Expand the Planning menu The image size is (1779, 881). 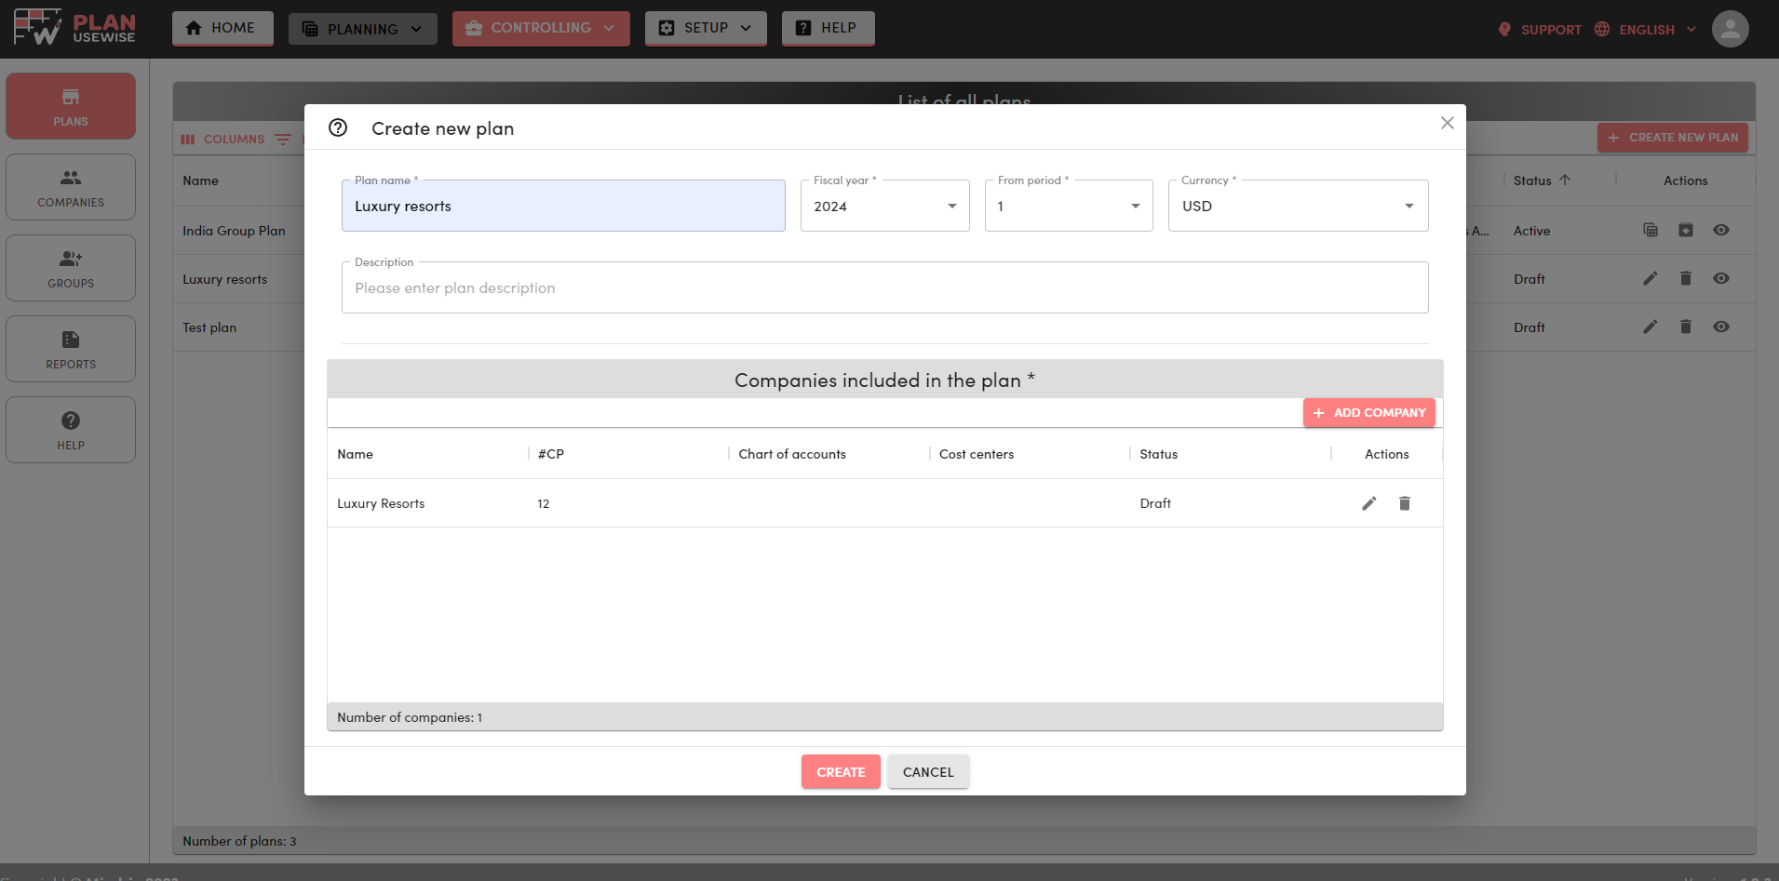pyautogui.click(x=362, y=29)
